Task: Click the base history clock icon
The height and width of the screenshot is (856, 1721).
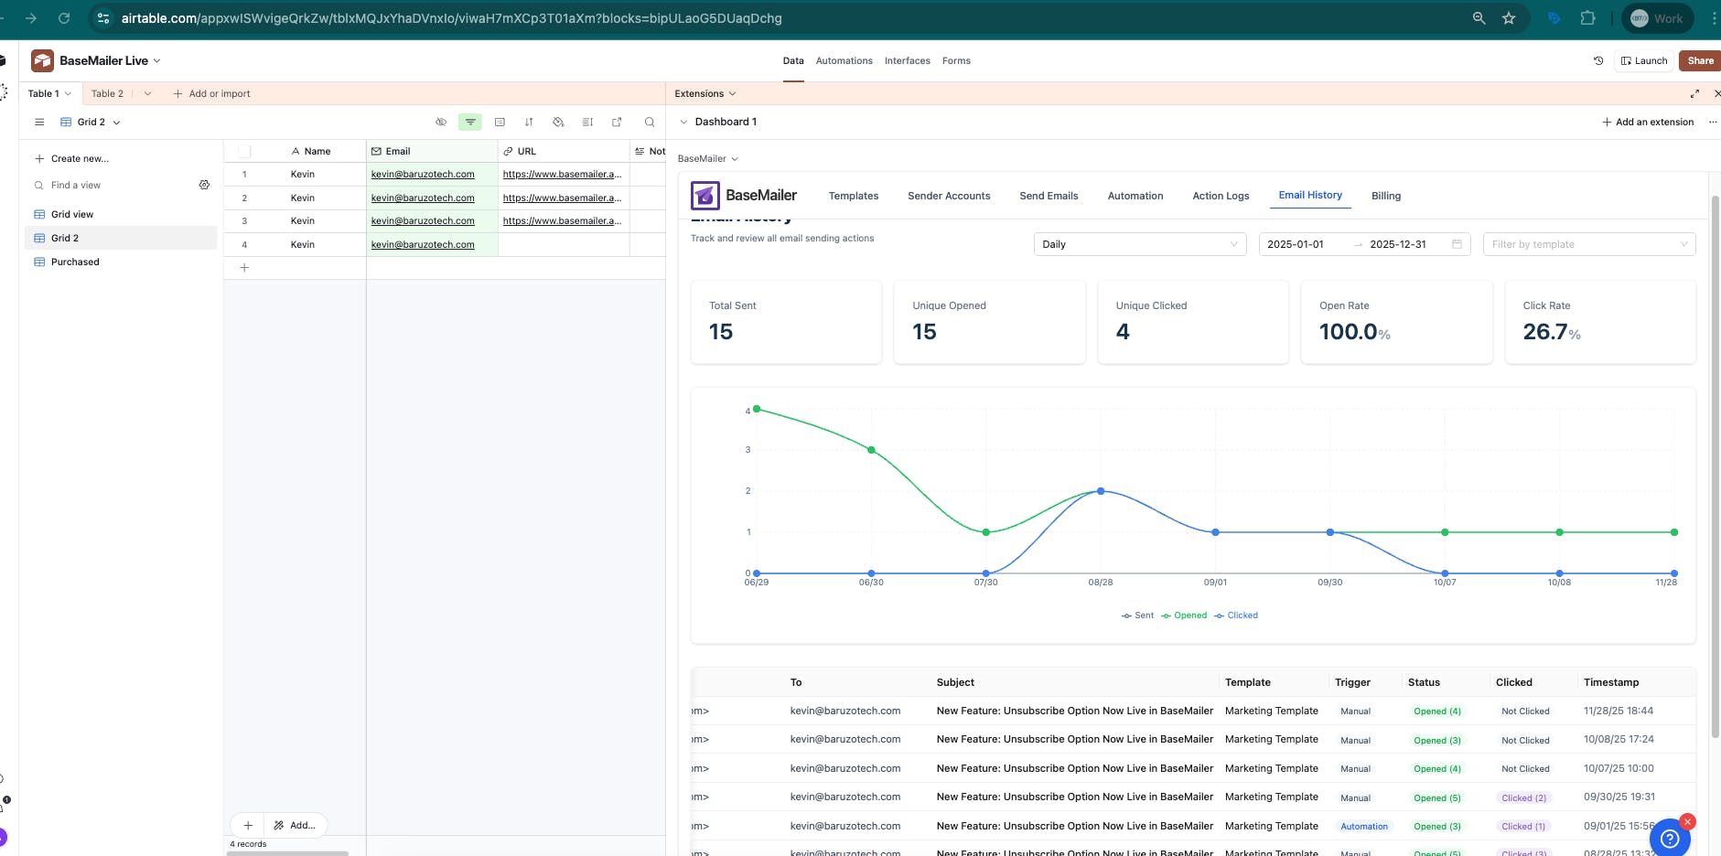Action: (x=1598, y=61)
